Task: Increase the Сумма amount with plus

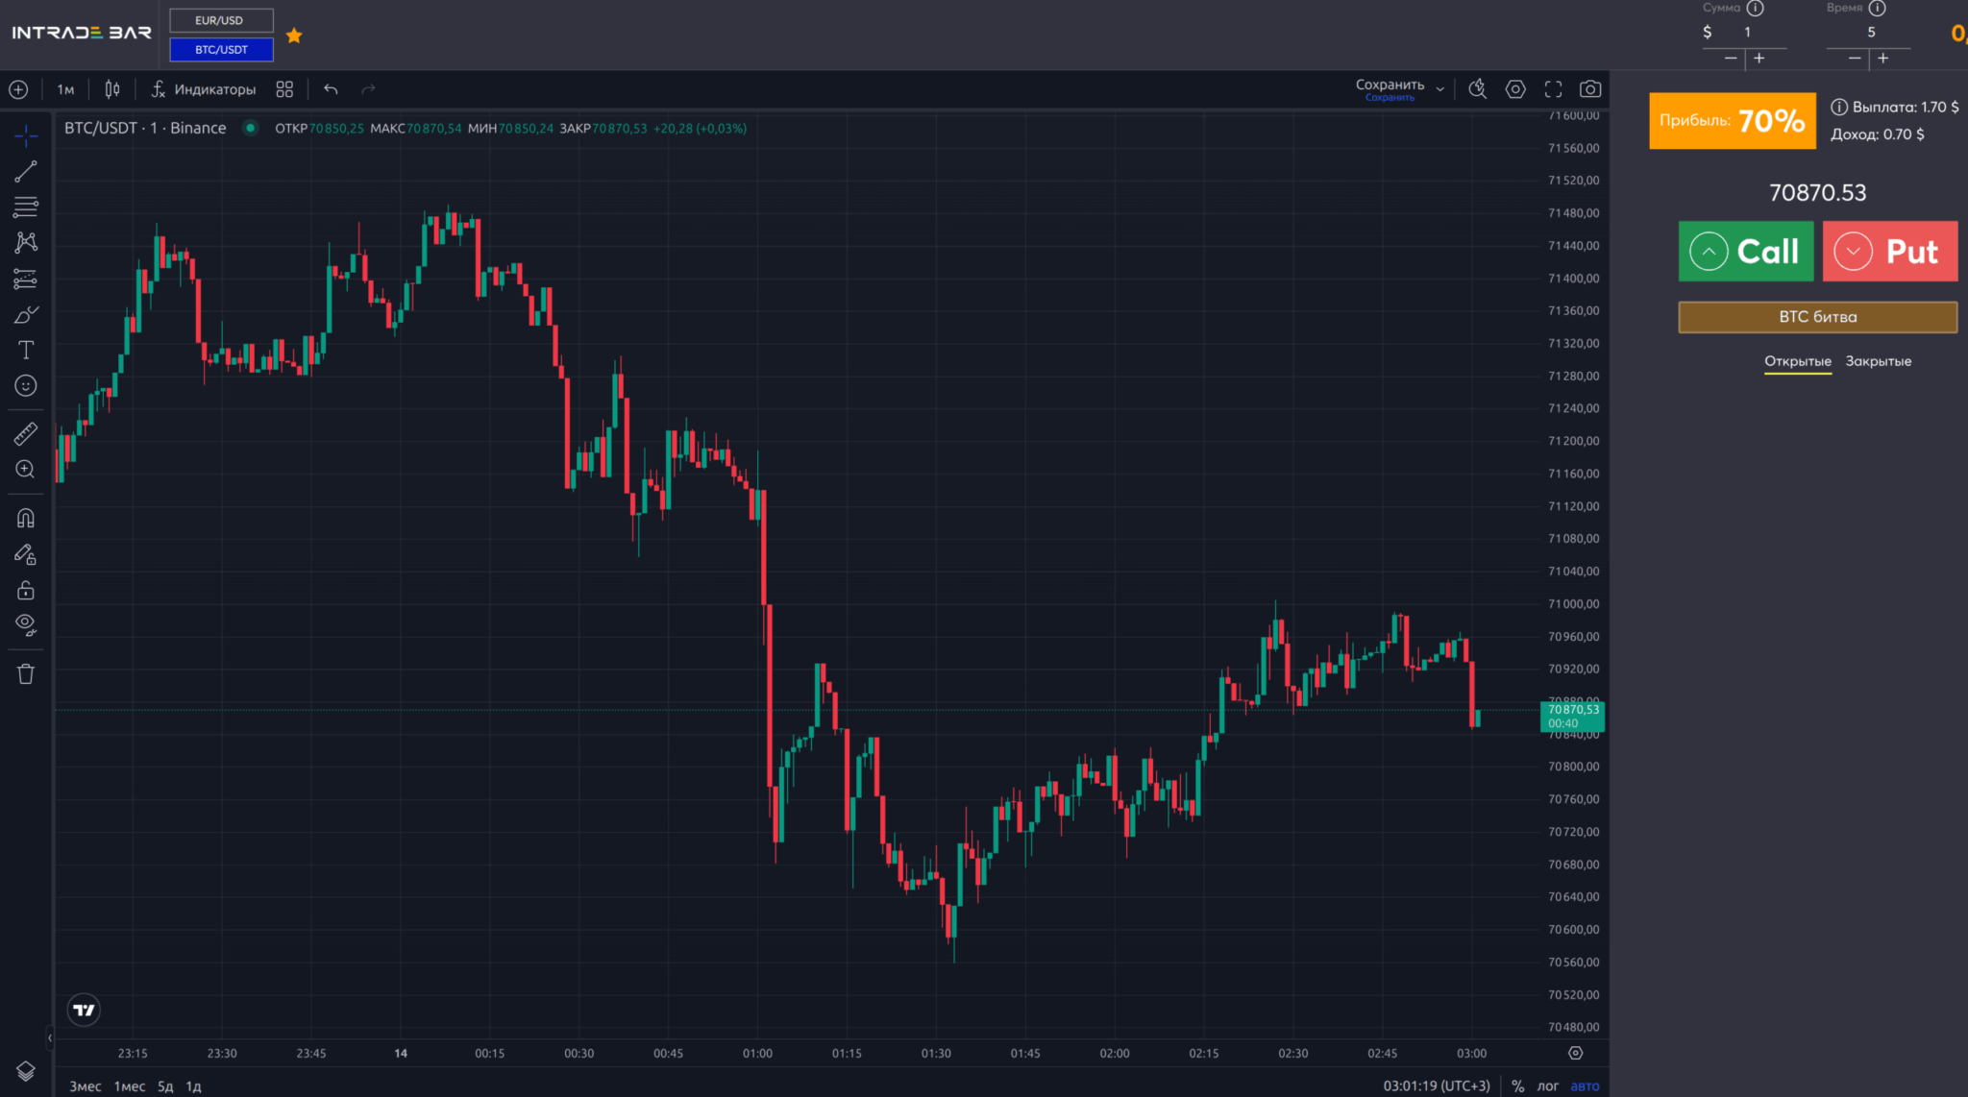Action: coord(1759,59)
